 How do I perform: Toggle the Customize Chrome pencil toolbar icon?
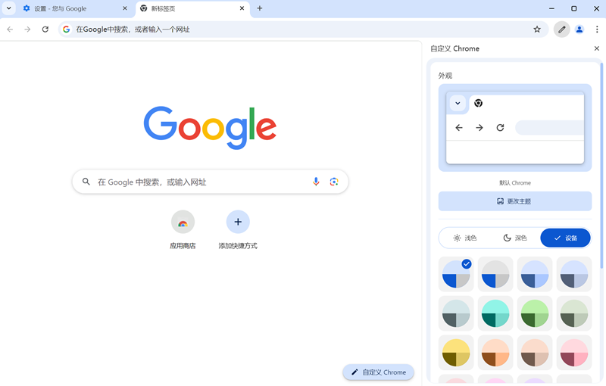click(562, 30)
